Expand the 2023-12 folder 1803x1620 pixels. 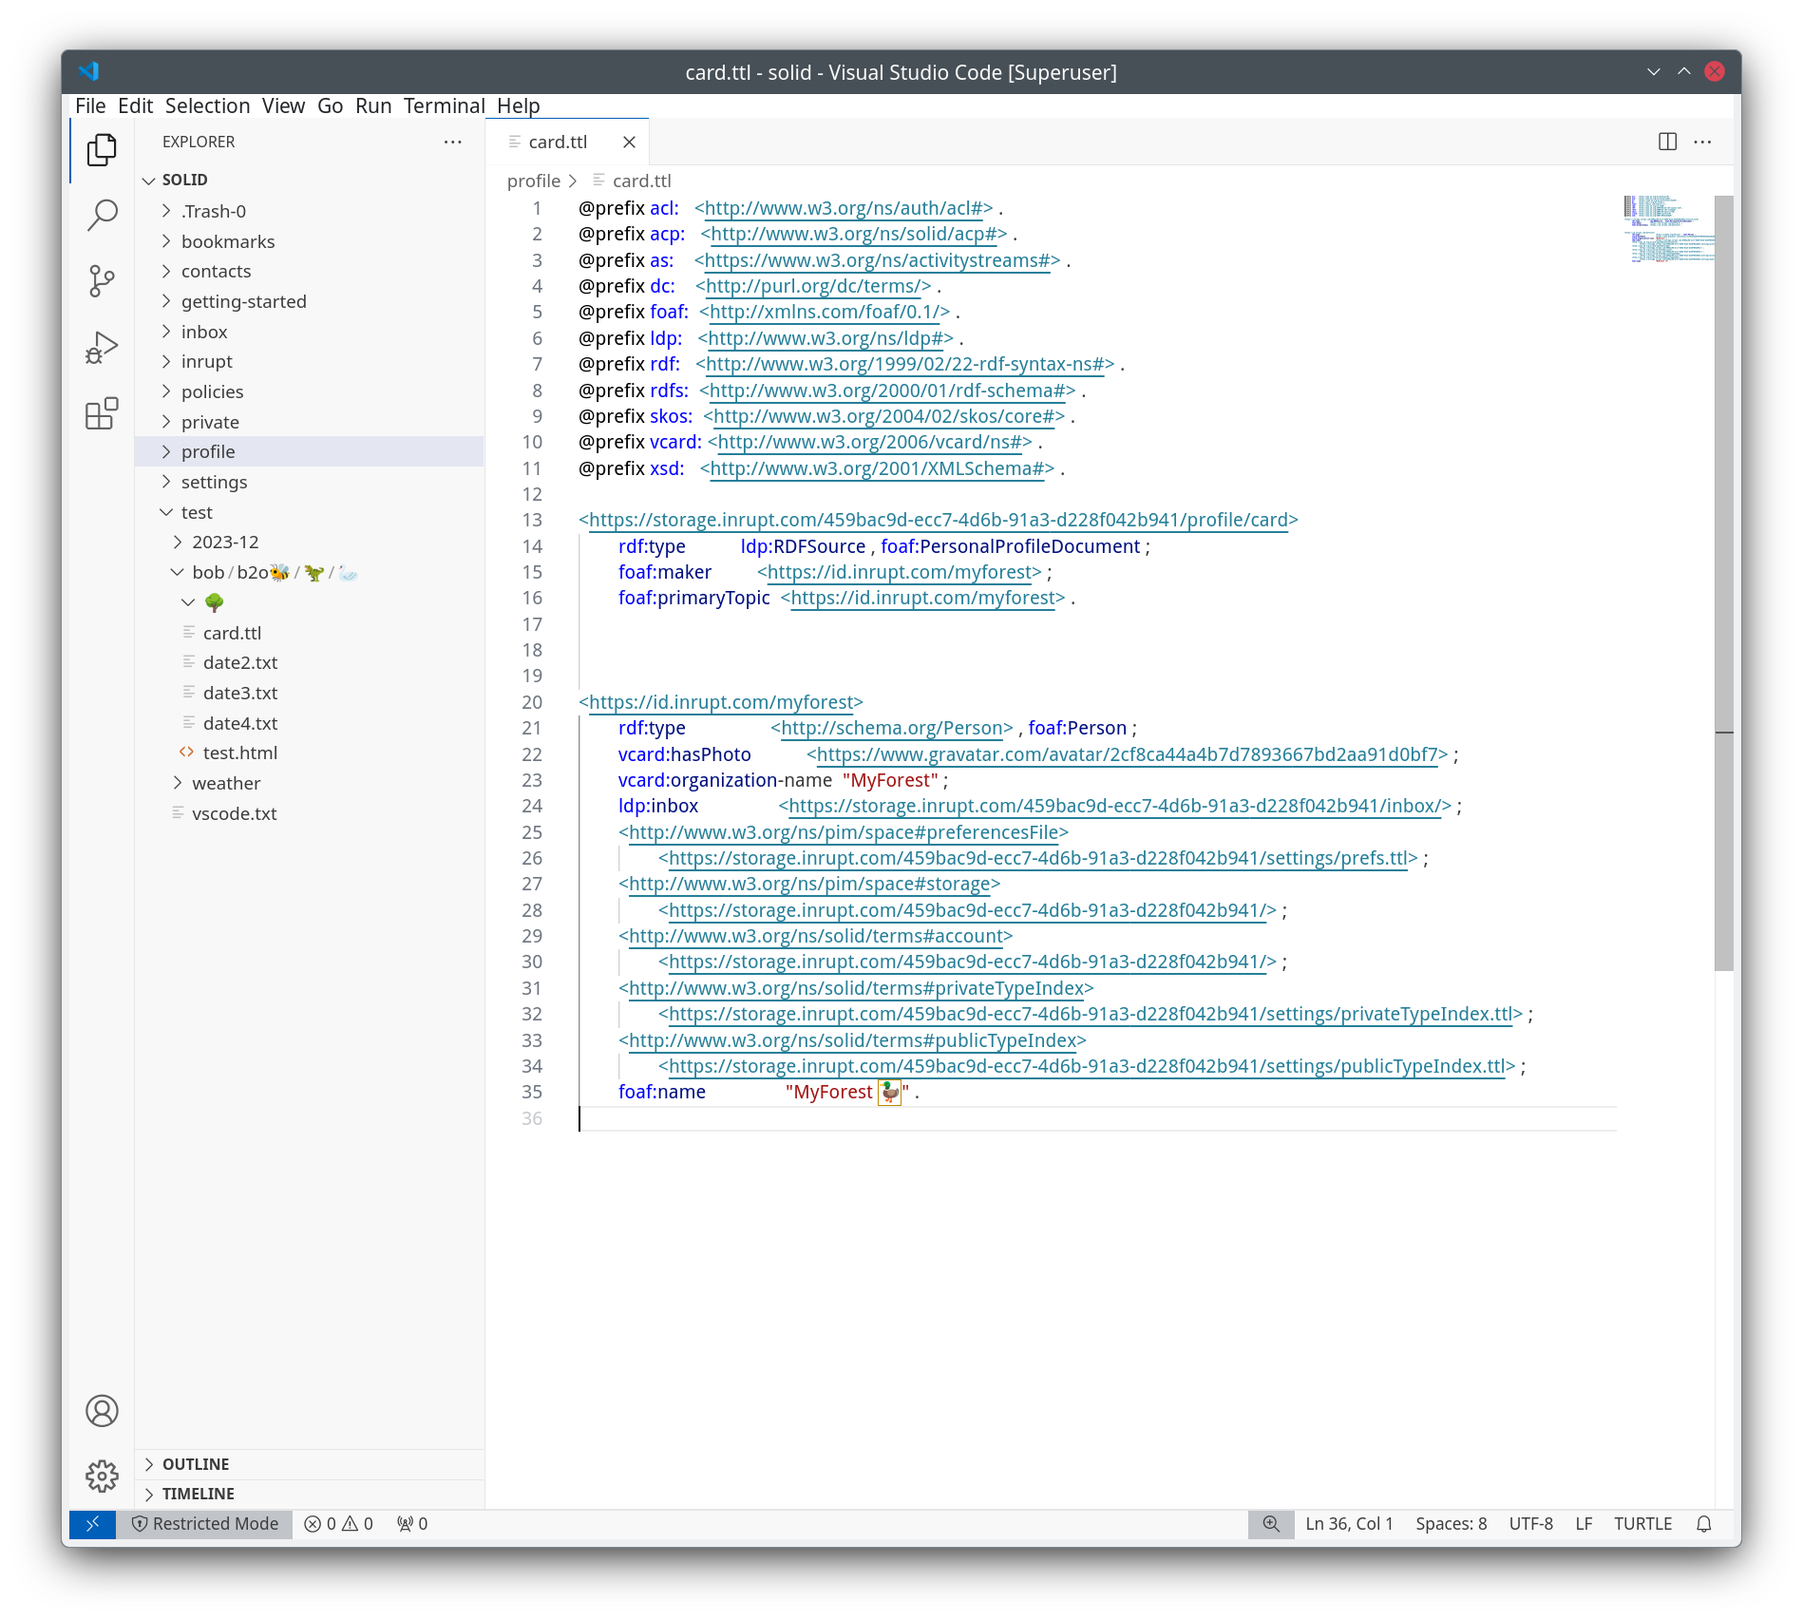310,542
